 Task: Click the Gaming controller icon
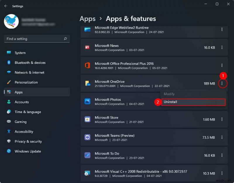8,122
